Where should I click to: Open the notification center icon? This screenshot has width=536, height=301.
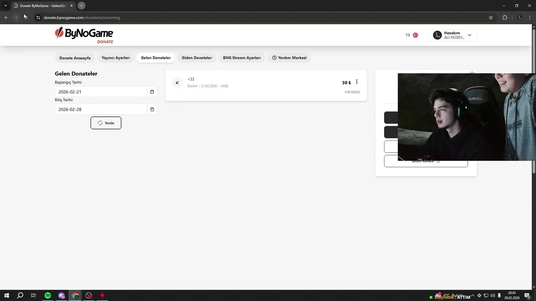527,296
